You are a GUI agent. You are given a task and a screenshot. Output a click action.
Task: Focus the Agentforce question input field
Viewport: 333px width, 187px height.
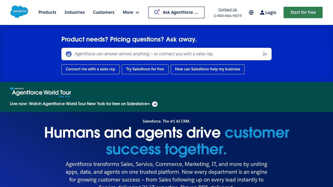[x=166, y=54]
